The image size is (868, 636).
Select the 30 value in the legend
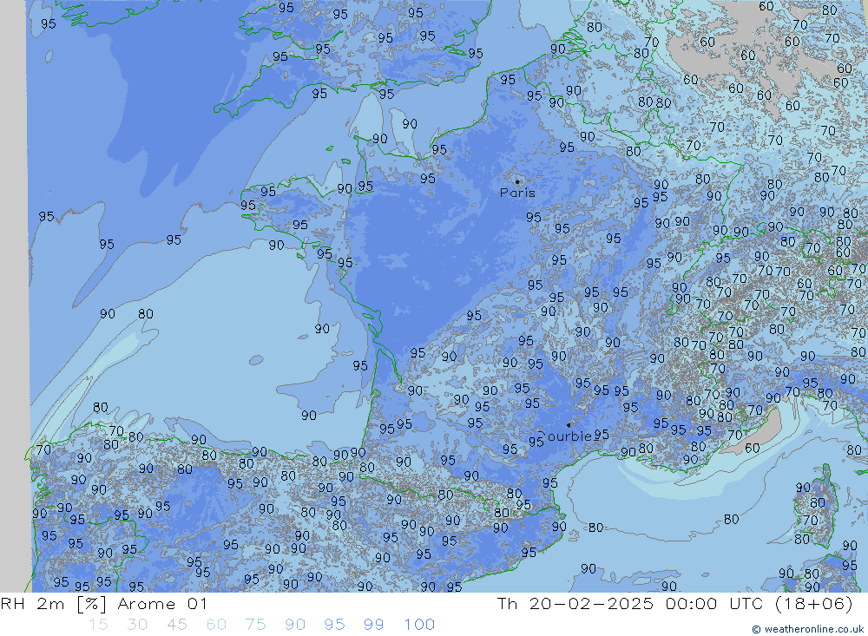pos(137,625)
